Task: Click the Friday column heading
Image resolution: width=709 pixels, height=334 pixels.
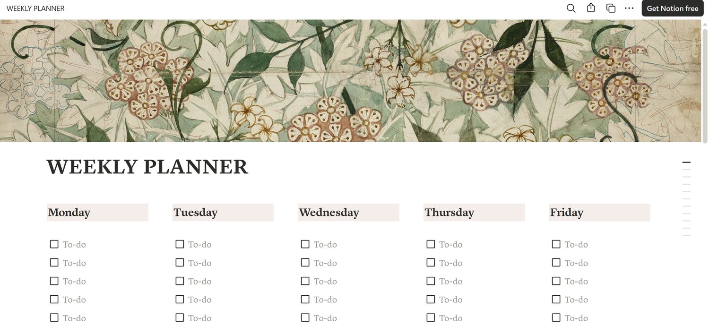Action: (x=567, y=213)
